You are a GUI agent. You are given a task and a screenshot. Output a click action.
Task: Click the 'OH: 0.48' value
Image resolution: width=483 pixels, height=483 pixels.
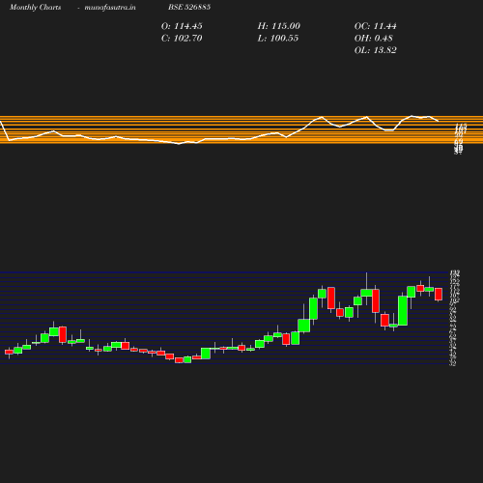(374, 39)
